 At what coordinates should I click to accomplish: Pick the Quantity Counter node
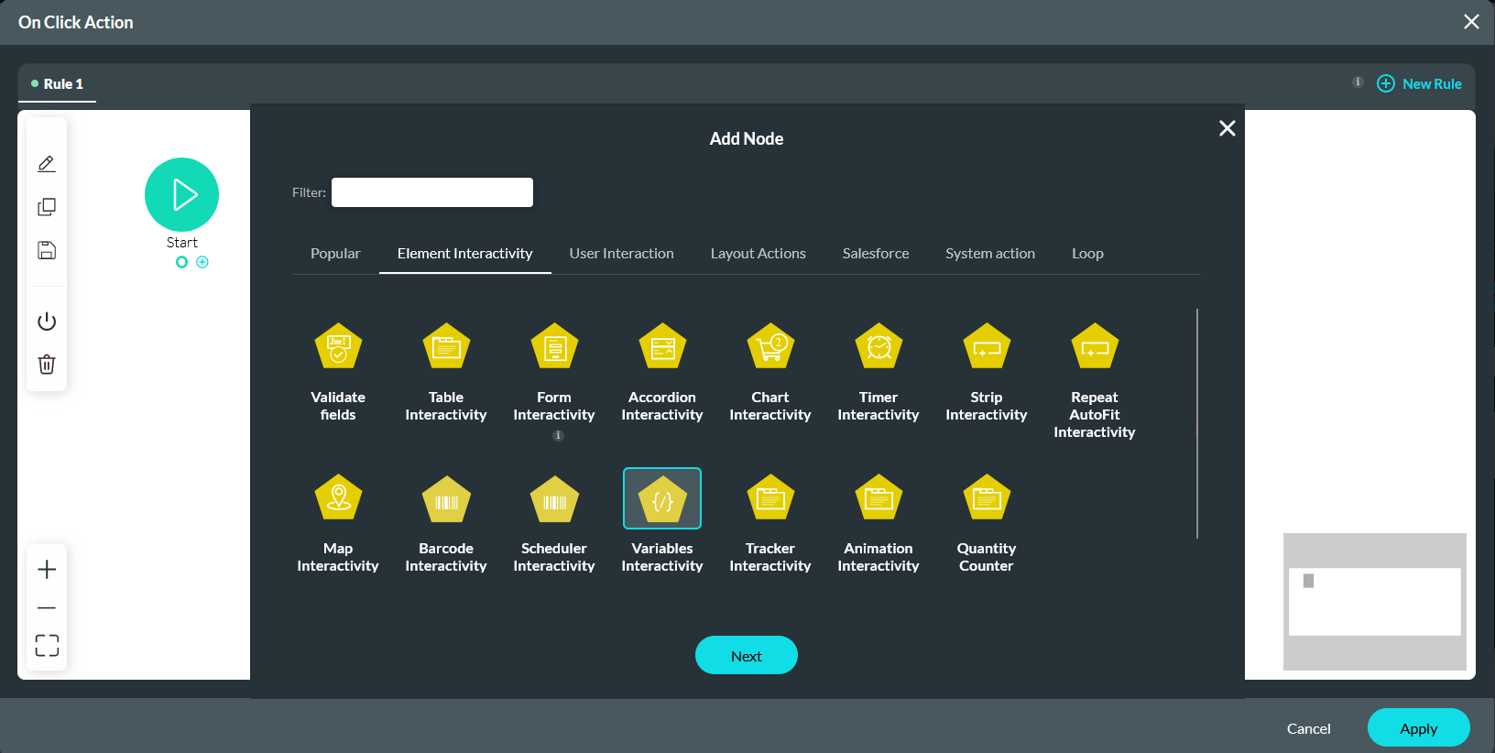(987, 498)
